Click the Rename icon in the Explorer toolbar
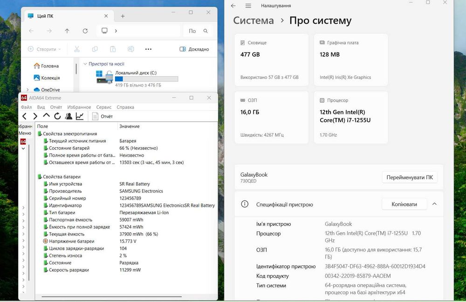 point(131,49)
